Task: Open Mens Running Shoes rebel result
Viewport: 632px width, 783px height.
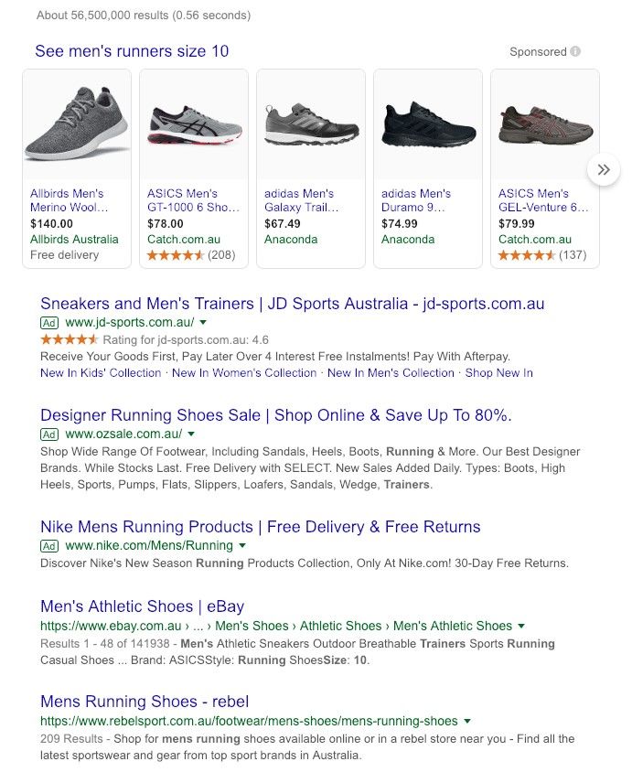Action: tap(145, 702)
